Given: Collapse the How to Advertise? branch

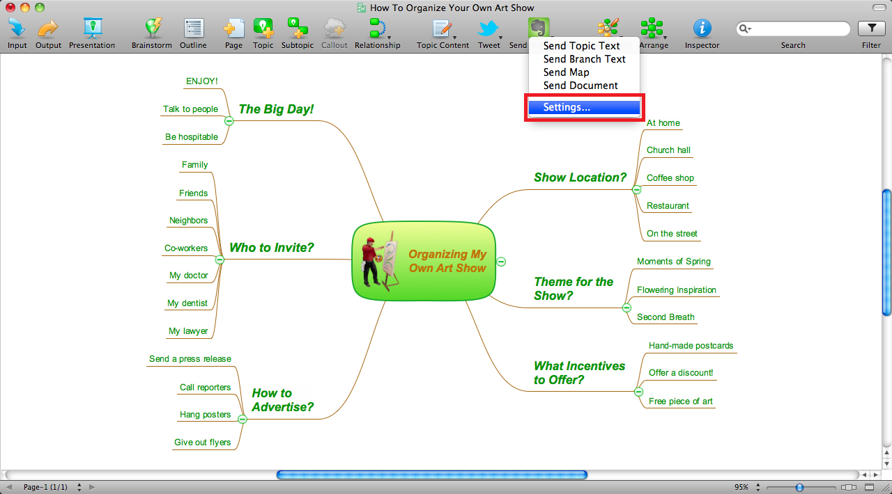Looking at the screenshot, I should pyautogui.click(x=243, y=419).
